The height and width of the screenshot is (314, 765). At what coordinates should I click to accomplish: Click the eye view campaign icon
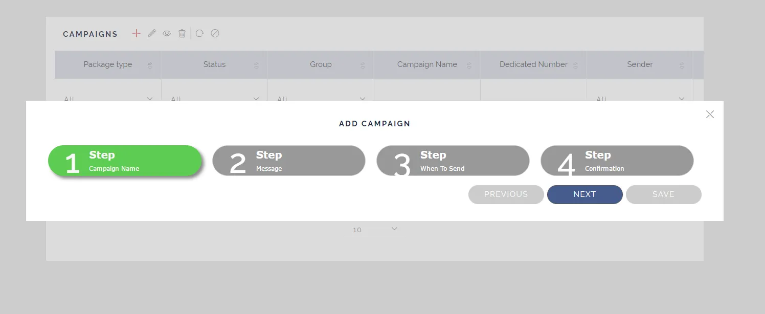(167, 33)
